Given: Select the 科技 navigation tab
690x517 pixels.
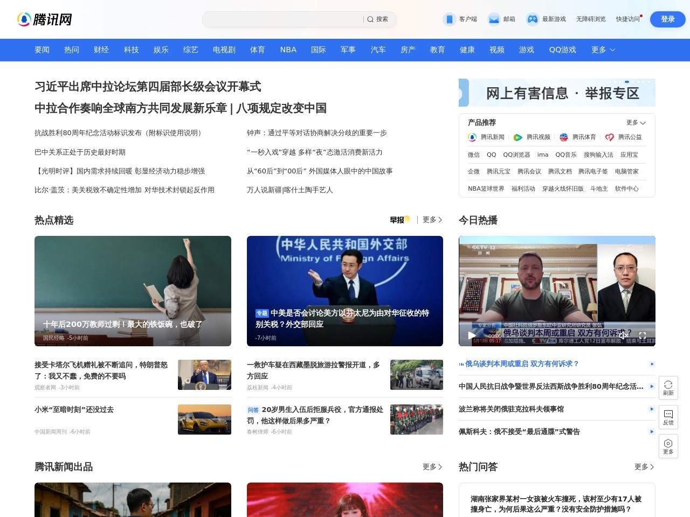Looking at the screenshot, I should tap(132, 50).
